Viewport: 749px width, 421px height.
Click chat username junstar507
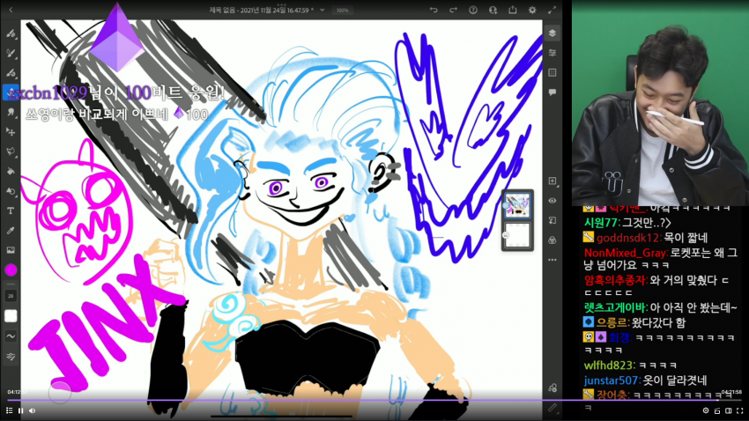611,380
